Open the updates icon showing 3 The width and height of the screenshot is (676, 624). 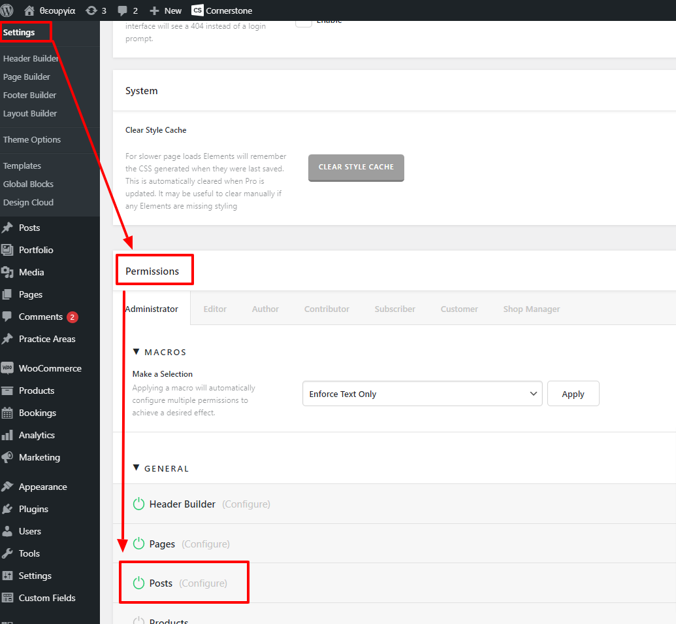(91, 10)
